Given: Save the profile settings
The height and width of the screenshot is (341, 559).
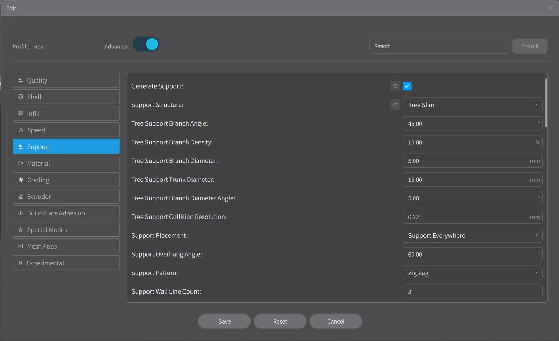Looking at the screenshot, I should pos(224,321).
